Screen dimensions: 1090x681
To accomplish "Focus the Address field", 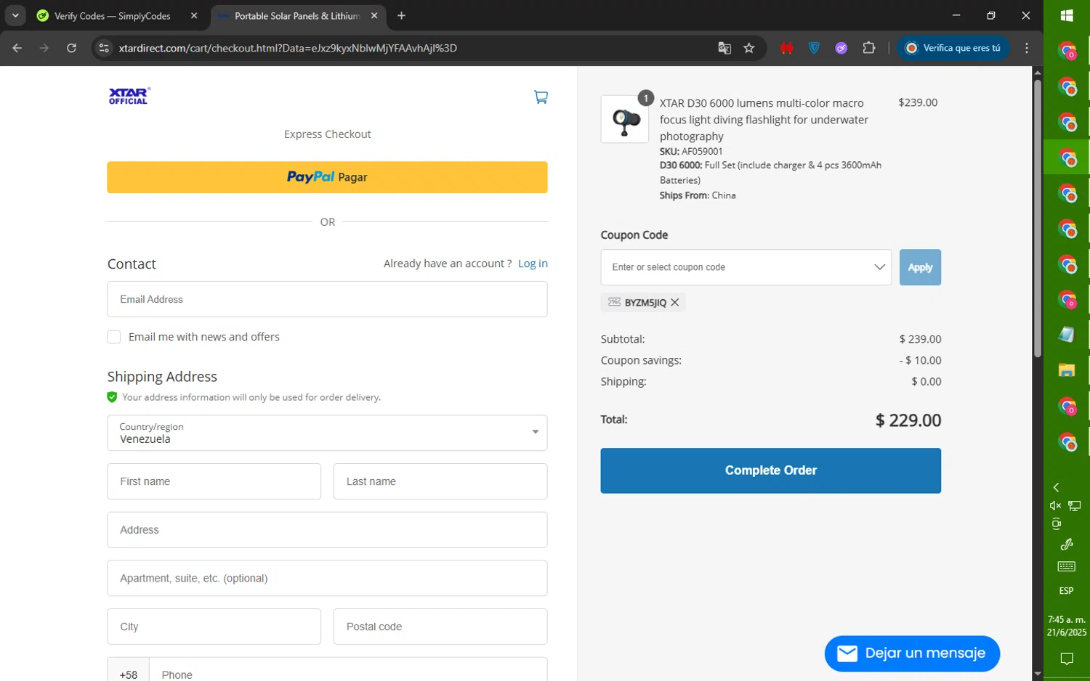I will [327, 530].
